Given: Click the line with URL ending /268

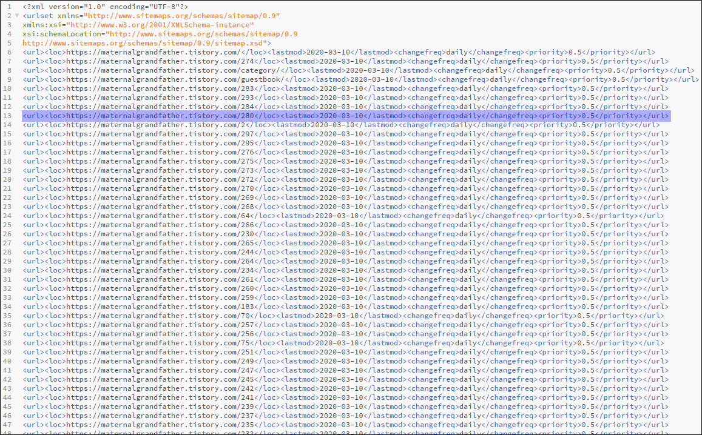Looking at the screenshot, I should pyautogui.click(x=346, y=207).
